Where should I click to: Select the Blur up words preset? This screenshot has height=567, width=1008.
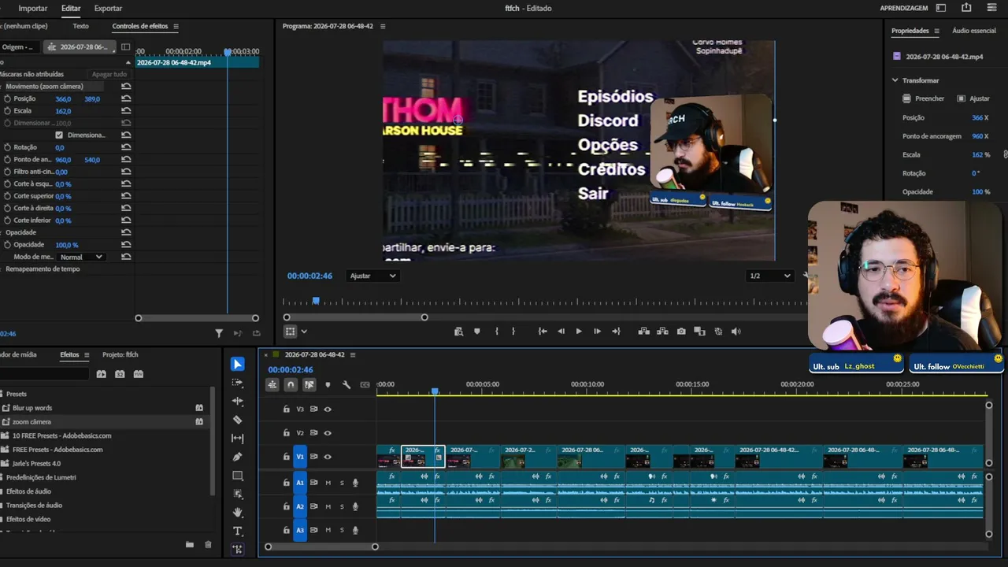(106, 408)
